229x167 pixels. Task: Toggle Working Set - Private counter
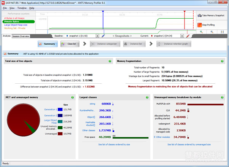point(14,28)
